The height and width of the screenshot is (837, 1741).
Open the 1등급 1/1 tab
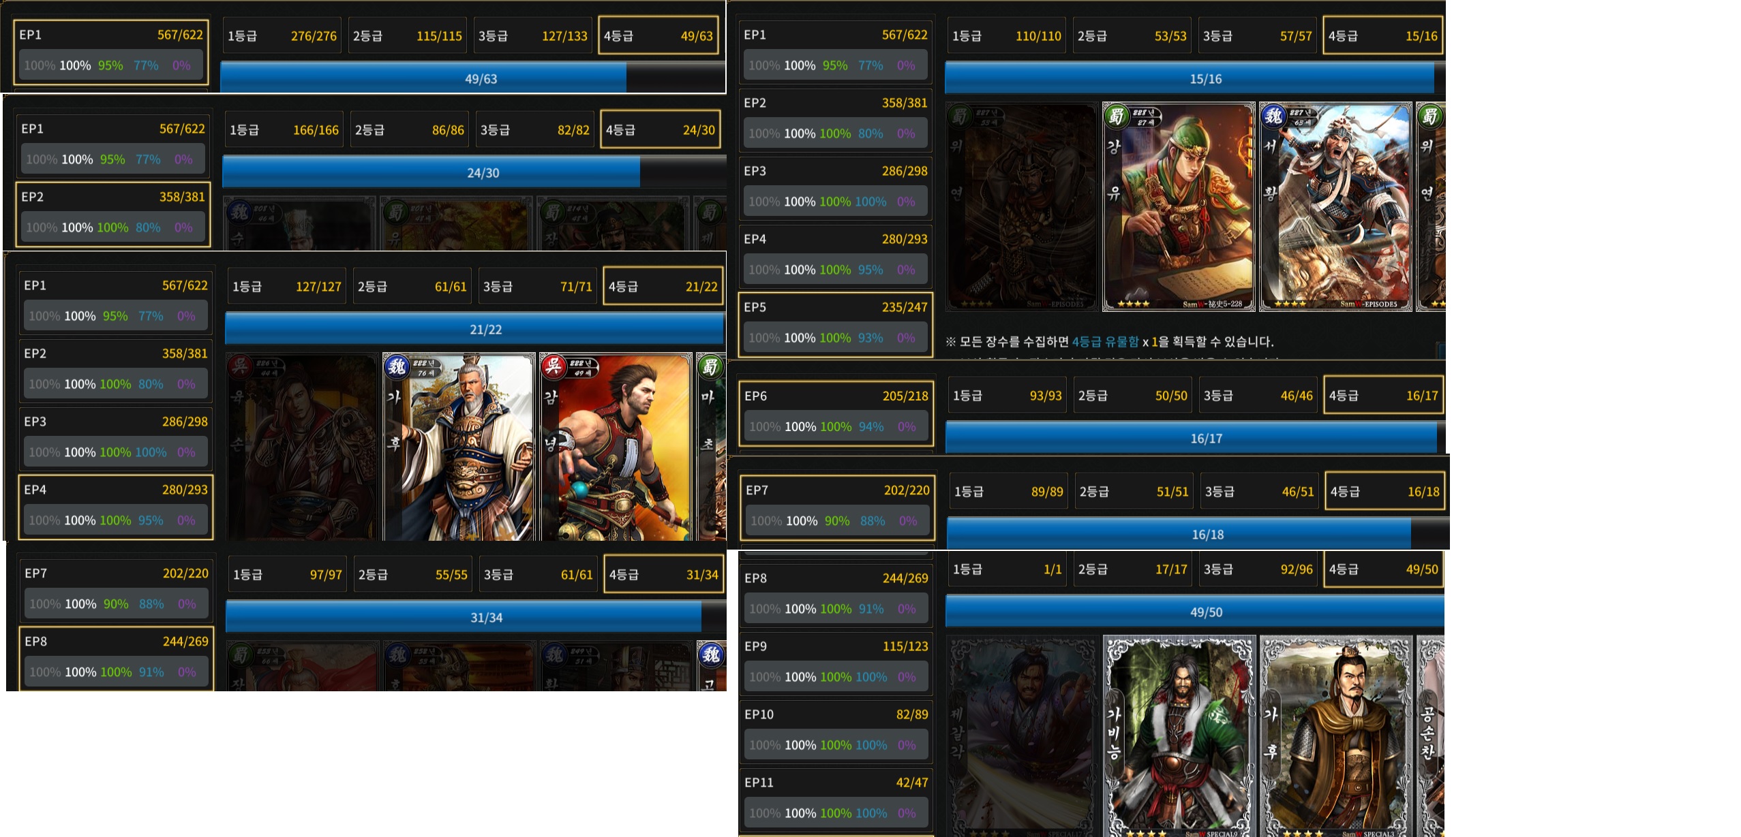coord(1007,569)
